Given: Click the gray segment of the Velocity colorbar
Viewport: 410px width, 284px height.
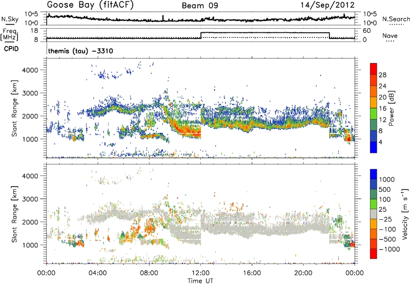Looking at the screenshot, I should [x=374, y=214].
